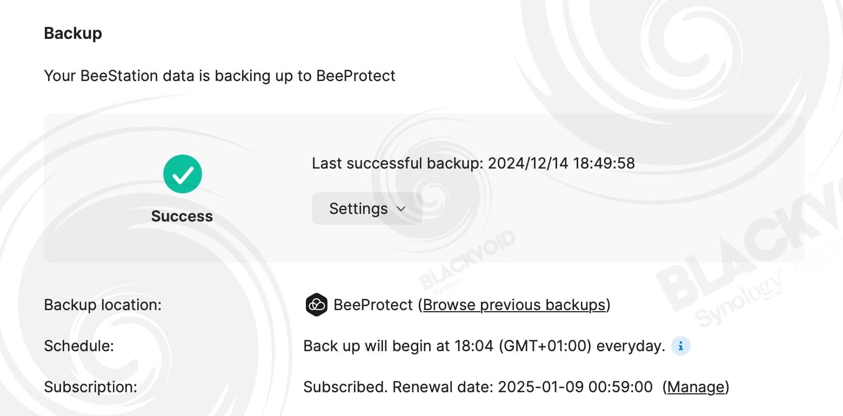
Task: Follow the Manage subscription link
Action: pyautogui.click(x=695, y=387)
